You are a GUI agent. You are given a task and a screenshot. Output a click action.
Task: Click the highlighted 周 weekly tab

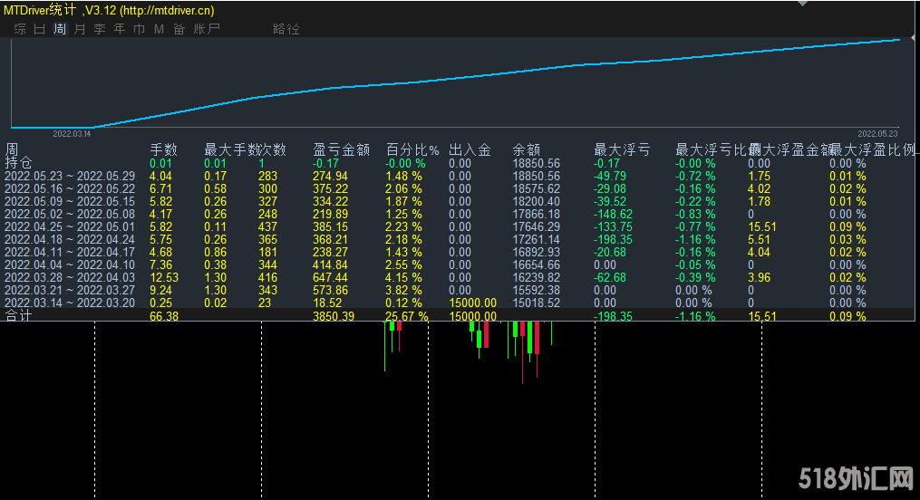pyautogui.click(x=60, y=29)
